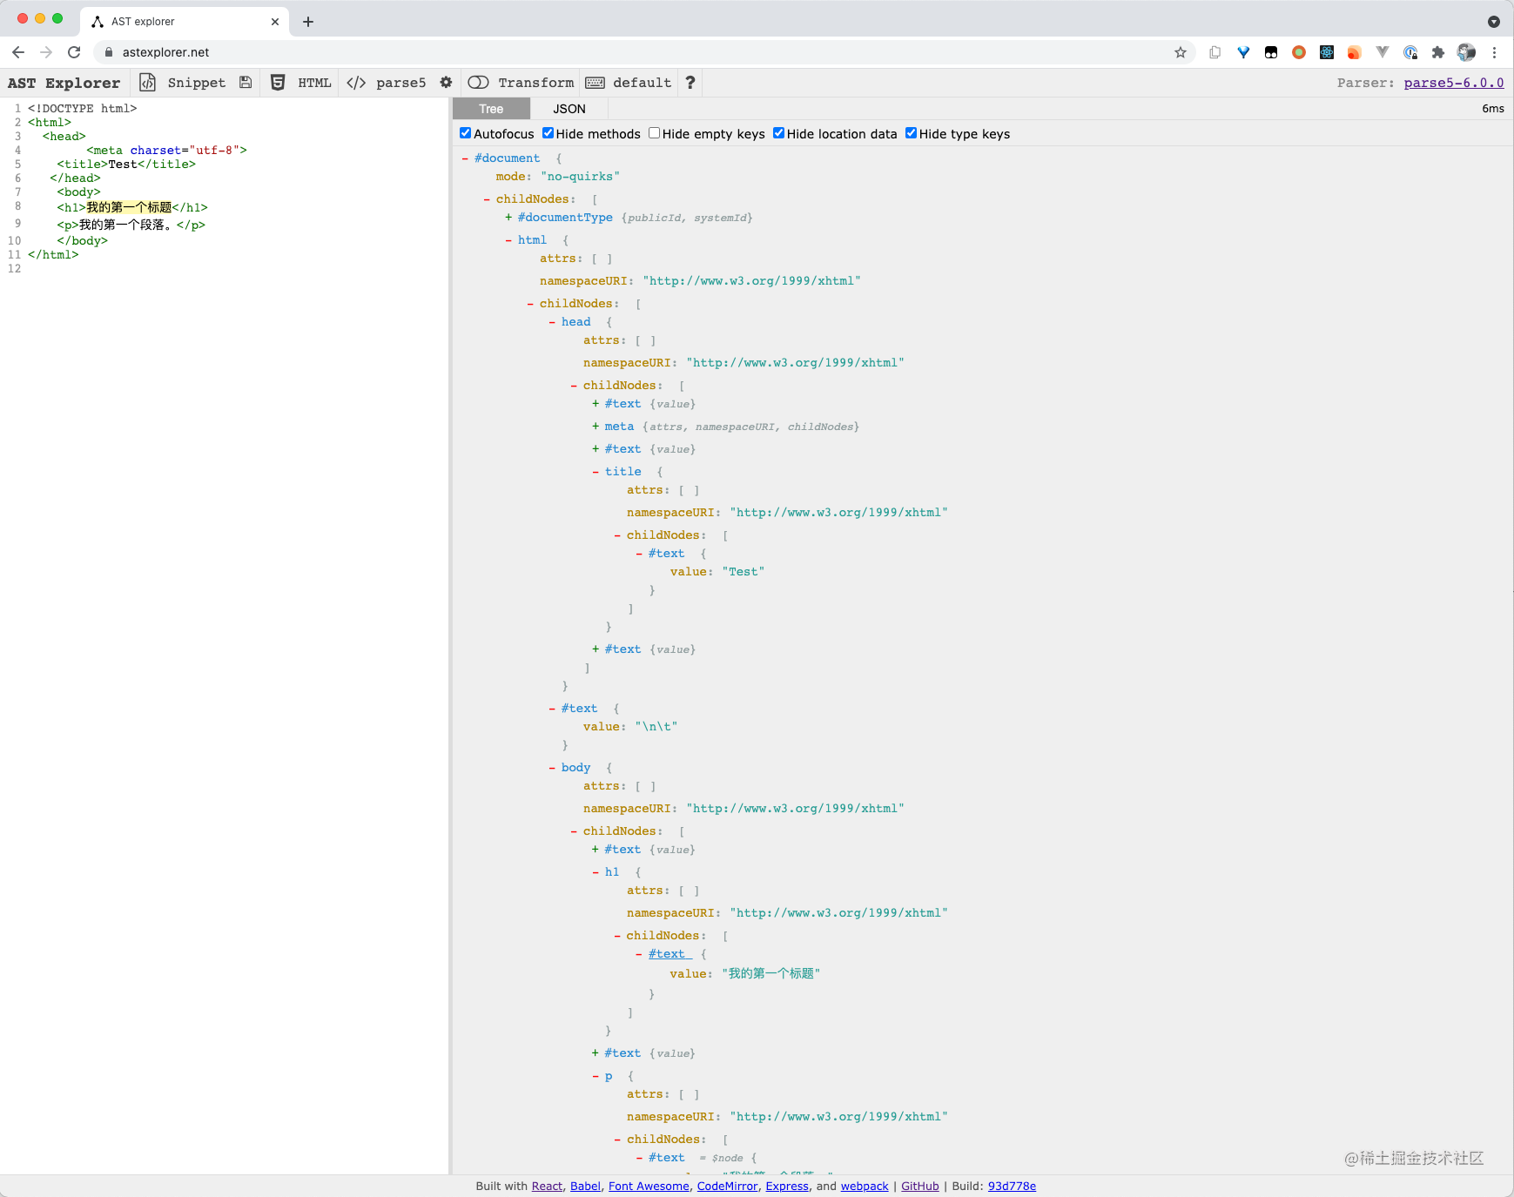Open the default keymap menu

click(643, 83)
